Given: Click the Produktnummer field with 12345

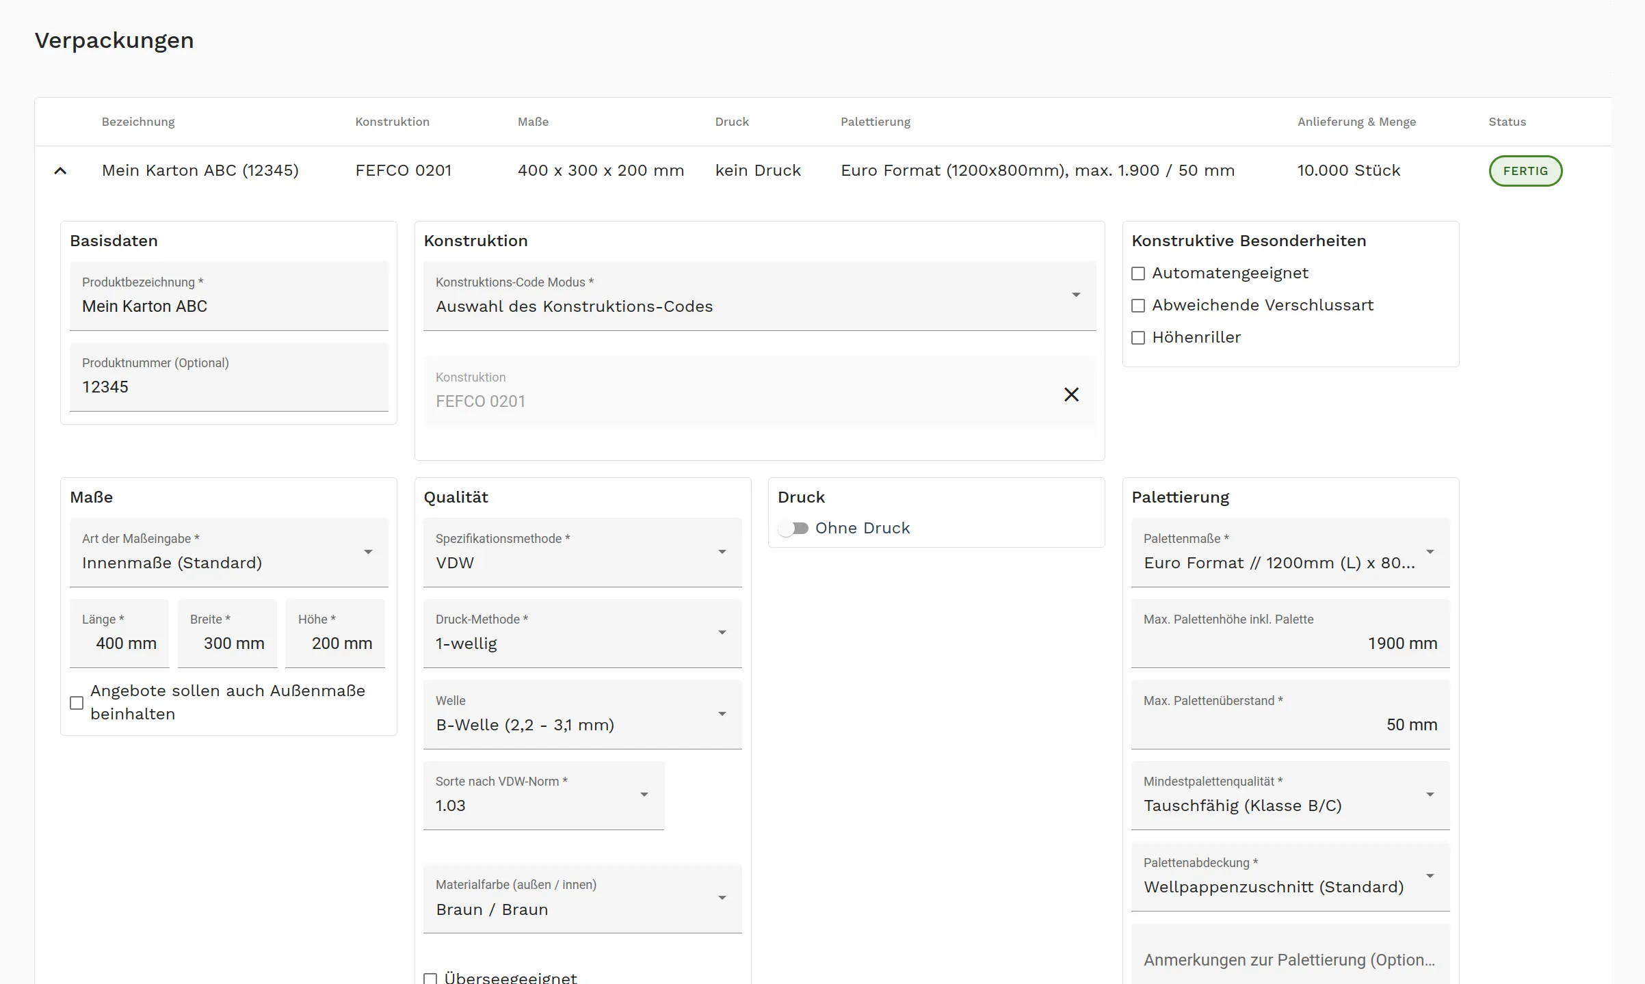Looking at the screenshot, I should pyautogui.click(x=228, y=377).
